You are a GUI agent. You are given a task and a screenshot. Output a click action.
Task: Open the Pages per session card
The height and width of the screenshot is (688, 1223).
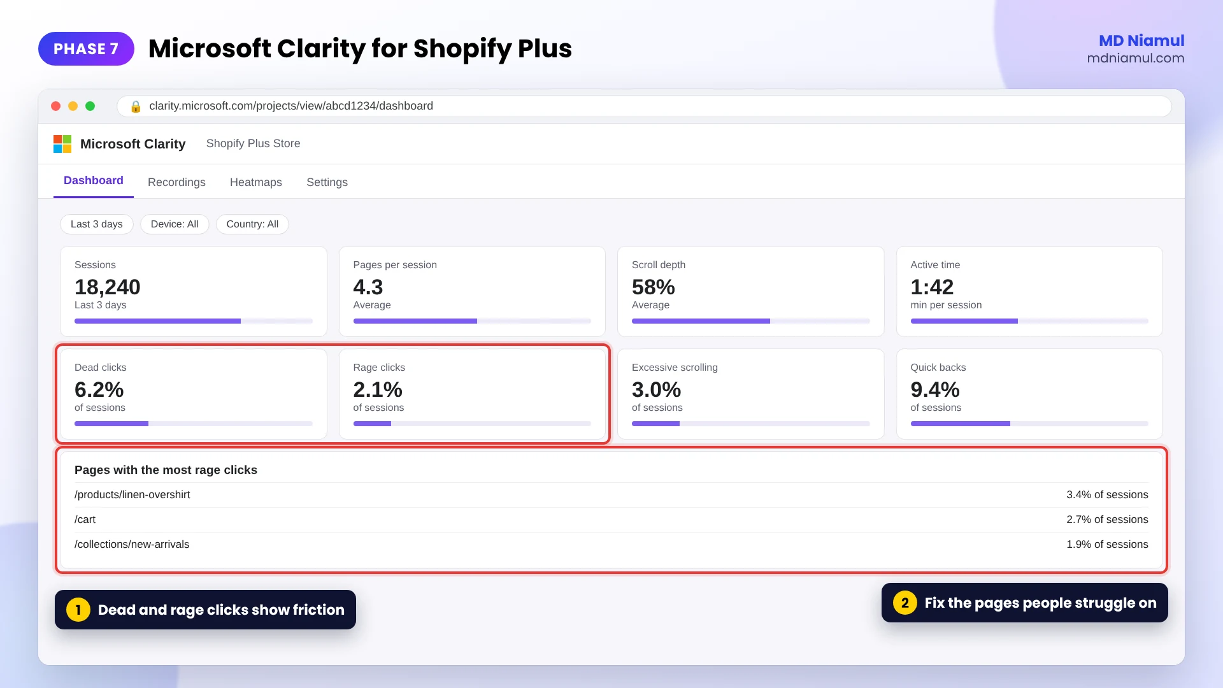pyautogui.click(x=472, y=292)
